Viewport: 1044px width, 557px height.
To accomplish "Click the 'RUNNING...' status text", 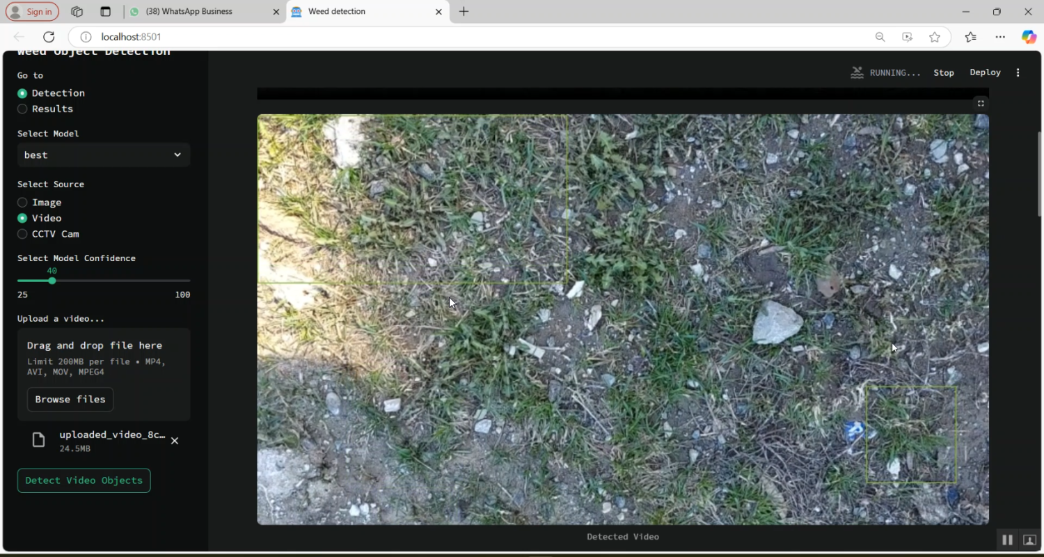I will tap(895, 72).
